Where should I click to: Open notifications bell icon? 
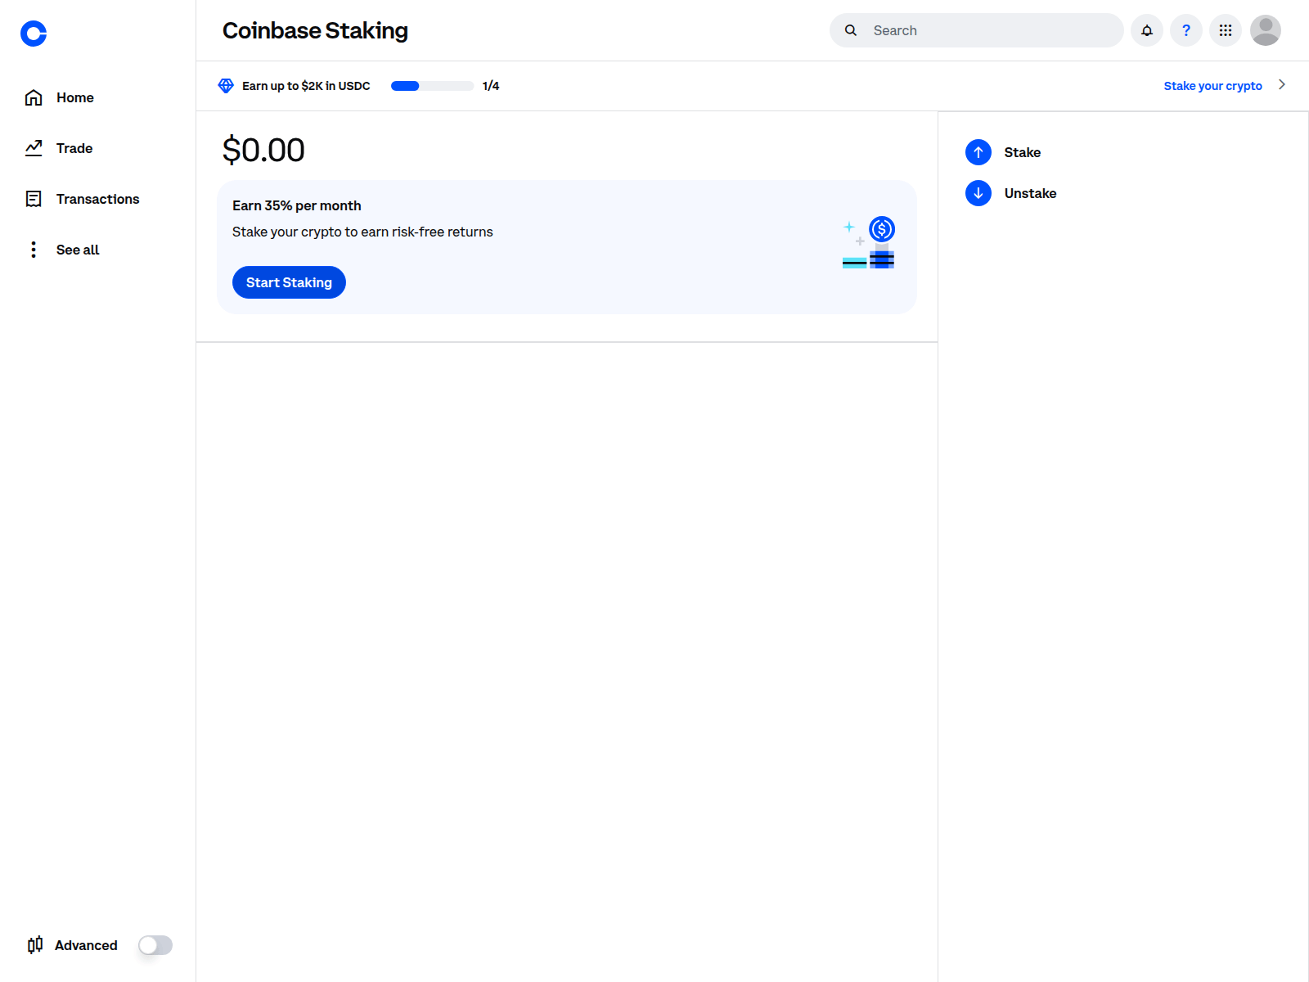pyautogui.click(x=1146, y=30)
